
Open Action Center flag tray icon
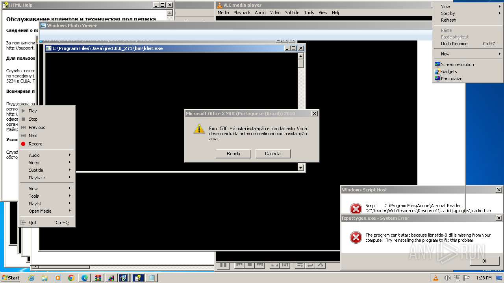pyautogui.click(x=466, y=278)
